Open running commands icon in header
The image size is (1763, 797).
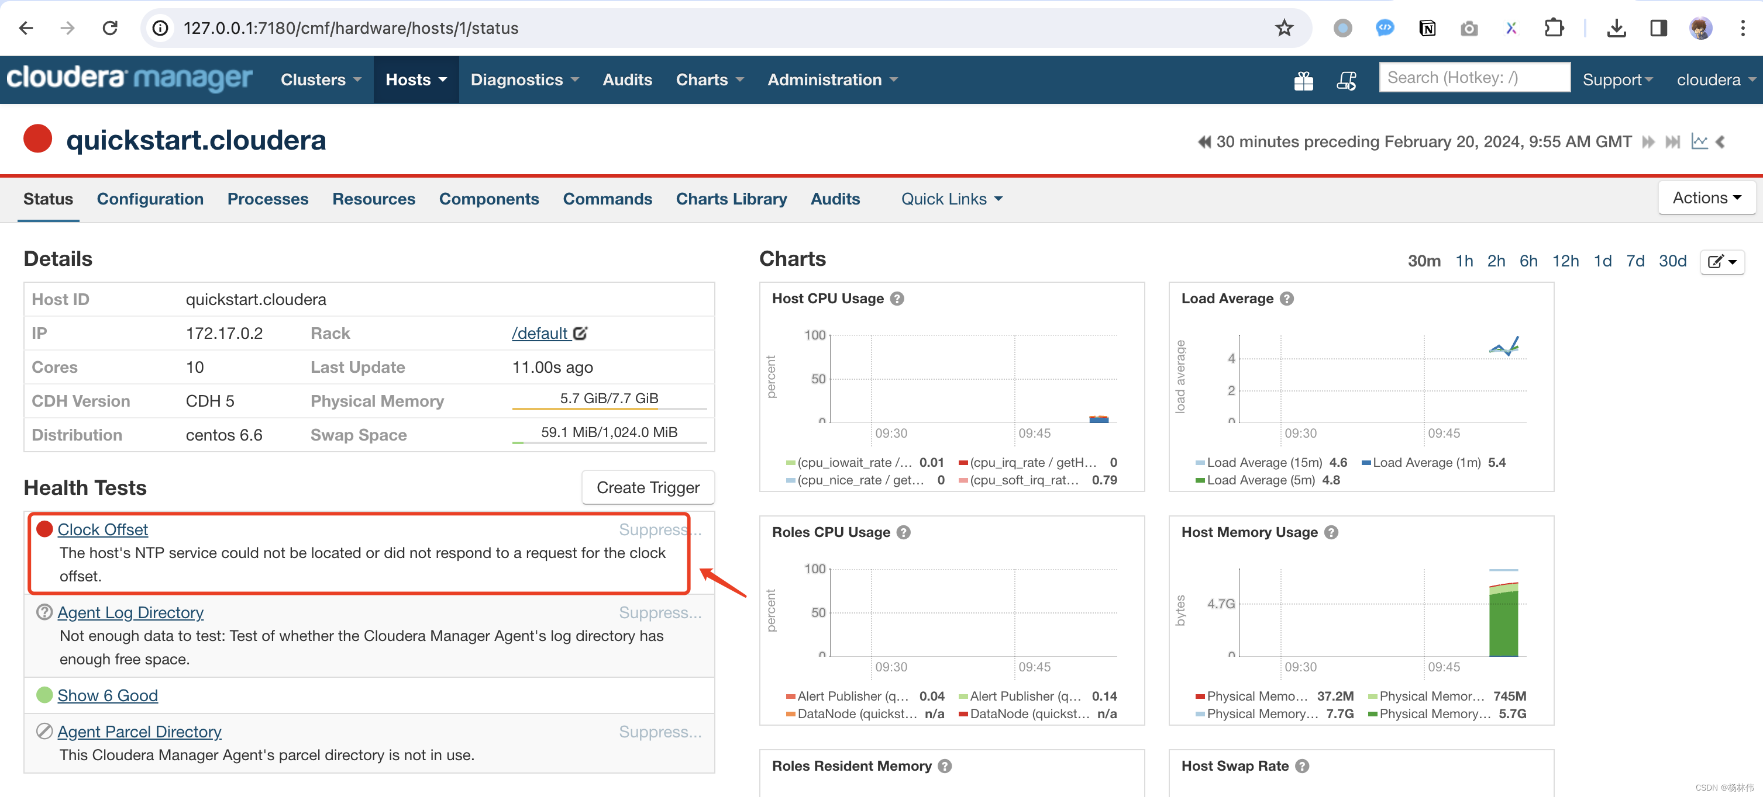pyautogui.click(x=1346, y=81)
